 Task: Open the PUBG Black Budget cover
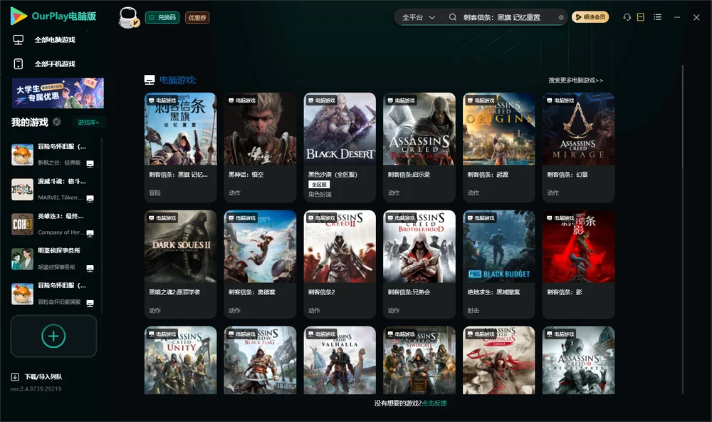click(499, 247)
